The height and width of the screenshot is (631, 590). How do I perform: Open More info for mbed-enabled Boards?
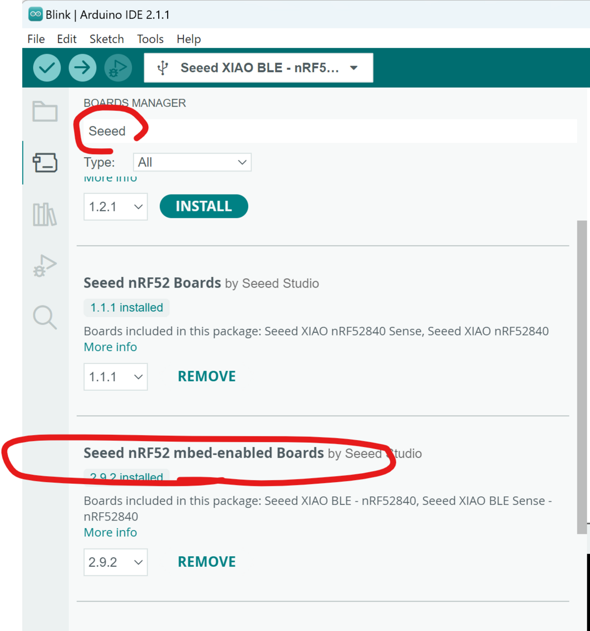[110, 532]
